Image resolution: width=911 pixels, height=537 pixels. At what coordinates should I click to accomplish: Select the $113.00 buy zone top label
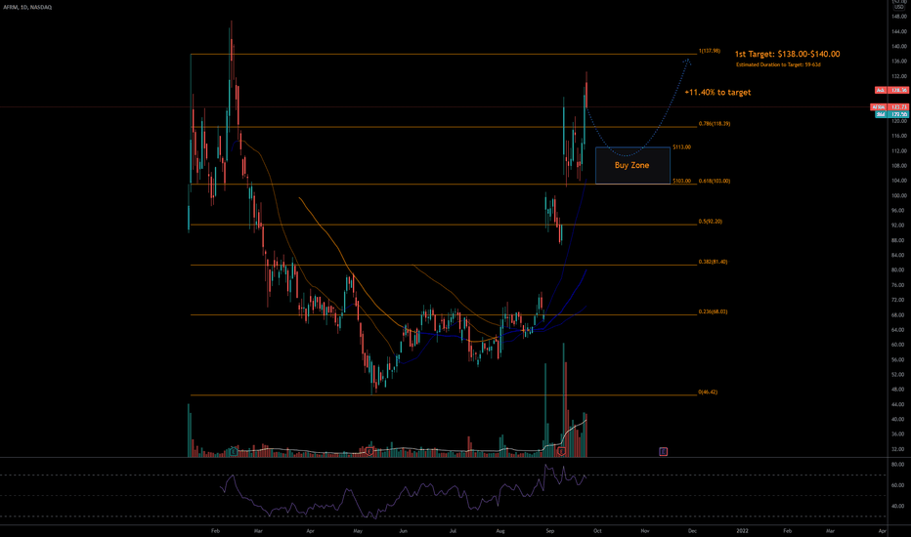click(x=681, y=147)
